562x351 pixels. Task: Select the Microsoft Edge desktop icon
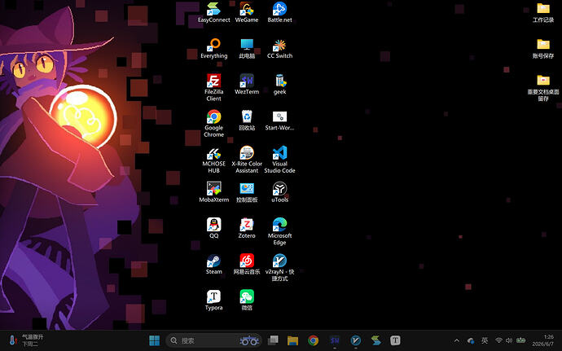(x=279, y=231)
